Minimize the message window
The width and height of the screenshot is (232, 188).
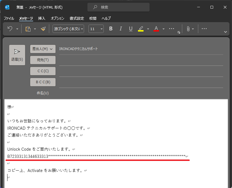(199, 7)
